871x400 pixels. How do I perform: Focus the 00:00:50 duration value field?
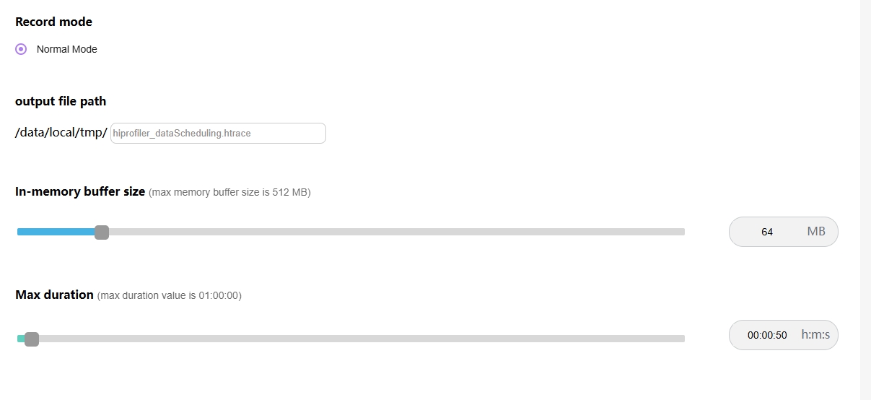767,335
